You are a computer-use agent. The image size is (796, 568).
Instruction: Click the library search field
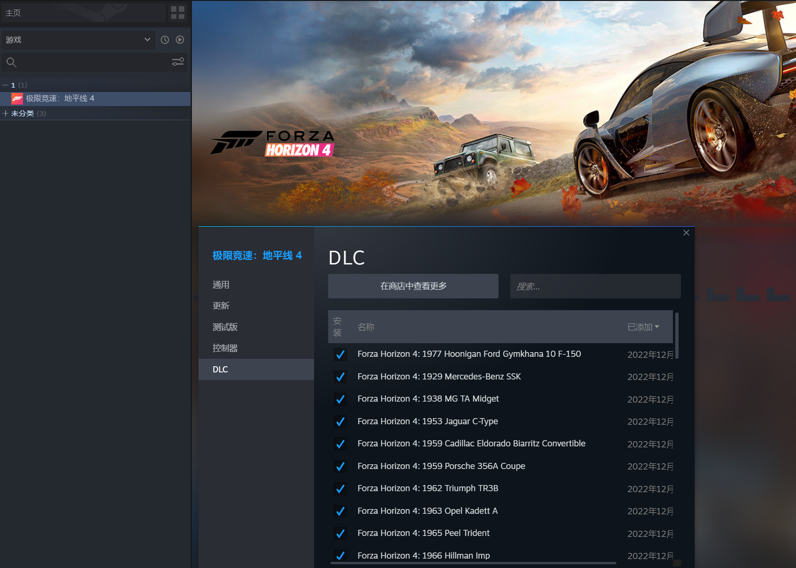click(x=94, y=62)
